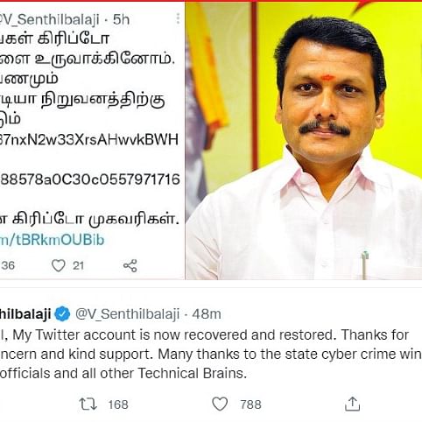Share the crypto tweet via share icon

(130, 265)
